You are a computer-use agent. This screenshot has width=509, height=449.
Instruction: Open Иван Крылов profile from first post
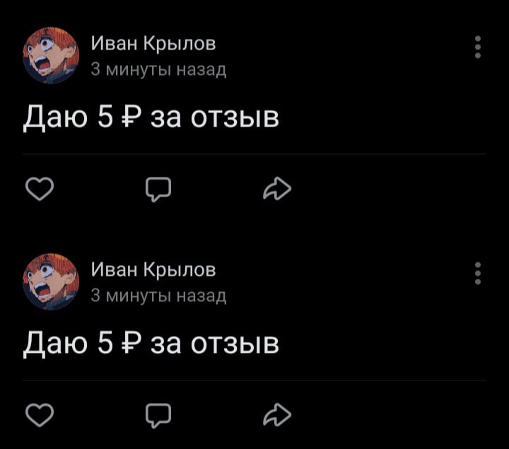[x=153, y=44]
